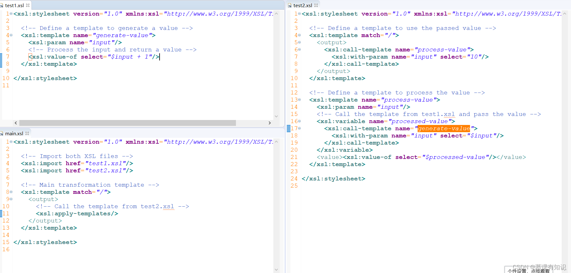
Task: Collapse output element fold at line 5 in test2.xsl
Action: point(300,42)
